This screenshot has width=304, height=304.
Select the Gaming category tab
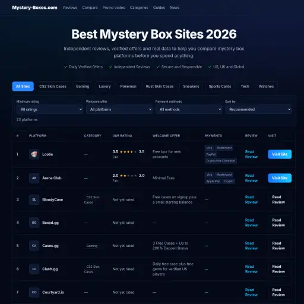point(83,86)
